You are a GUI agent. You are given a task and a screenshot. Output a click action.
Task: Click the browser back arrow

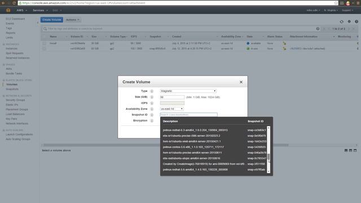point(3,3)
